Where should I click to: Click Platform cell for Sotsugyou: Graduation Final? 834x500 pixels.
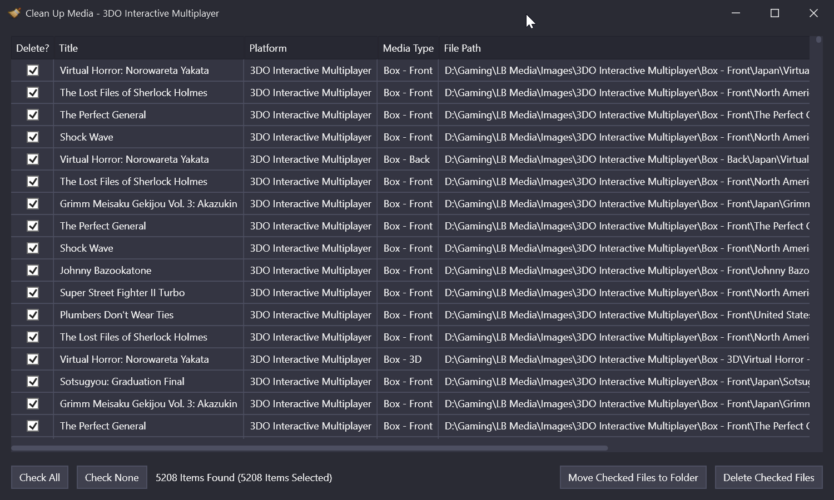click(x=311, y=382)
